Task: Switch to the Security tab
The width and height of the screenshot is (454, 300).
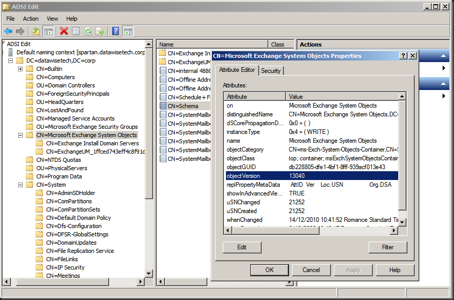Action: [x=271, y=71]
